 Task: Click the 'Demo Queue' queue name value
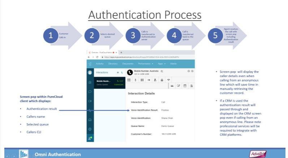click(168, 126)
